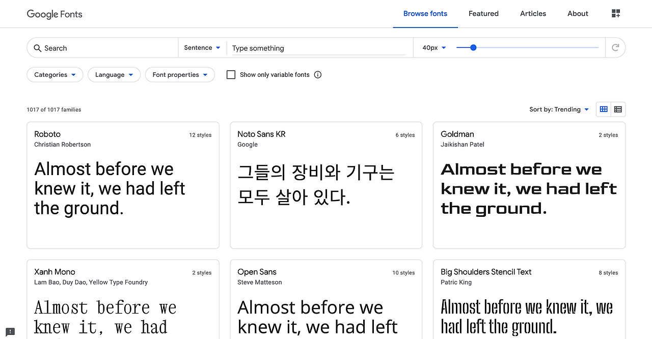This screenshot has height=339, width=652.
Task: Expand the Font properties filter
Action: click(180, 75)
